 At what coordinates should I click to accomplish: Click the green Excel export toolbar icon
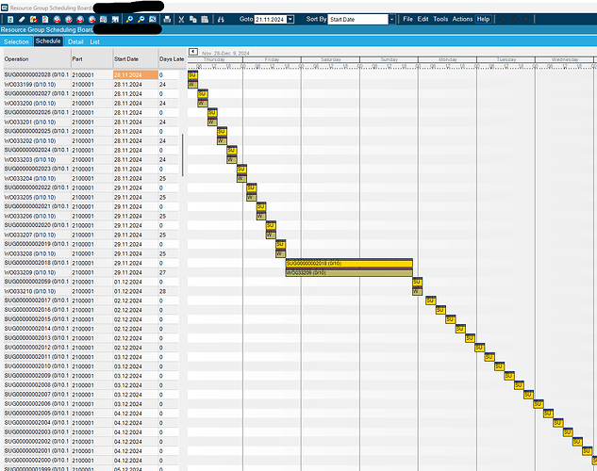(10, 20)
